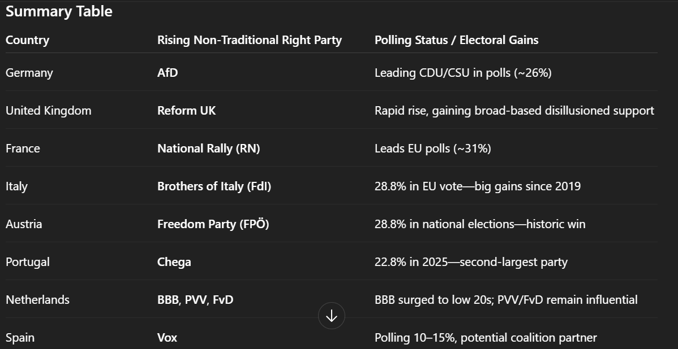This screenshot has width=678, height=349.
Task: Click the Summary Table heading
Action: (x=59, y=11)
